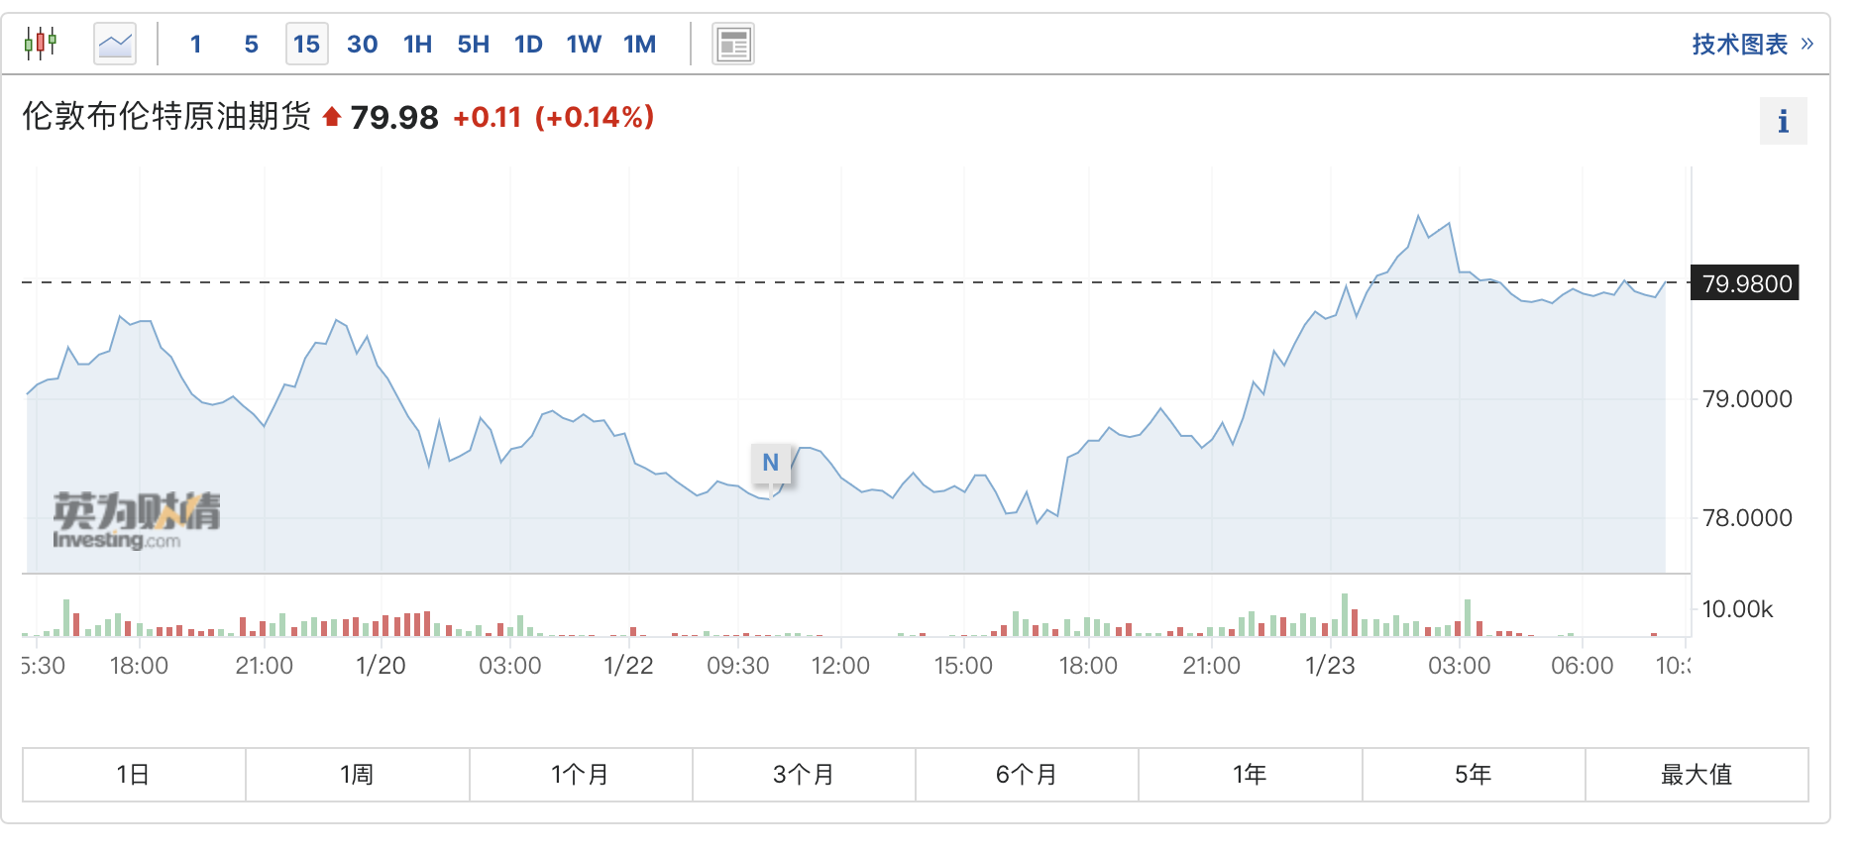Choose the 1H interval

tap(417, 44)
